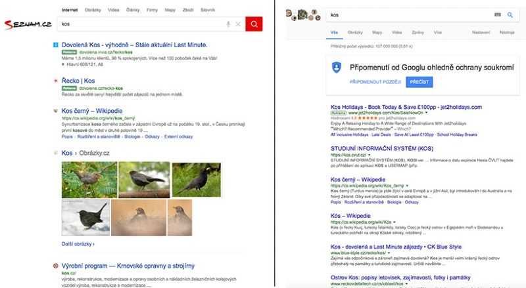Clear the Seznam search box with X icon
This screenshot has height=288, width=526.
click(238, 24)
